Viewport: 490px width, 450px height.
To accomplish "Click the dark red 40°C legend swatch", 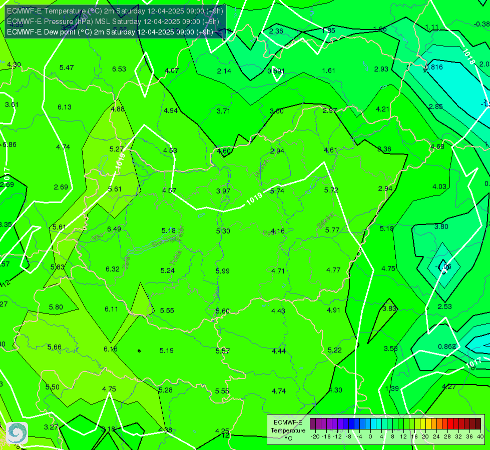I will (478, 424).
